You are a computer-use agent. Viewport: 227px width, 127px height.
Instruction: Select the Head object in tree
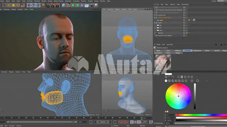click(x=161, y=20)
